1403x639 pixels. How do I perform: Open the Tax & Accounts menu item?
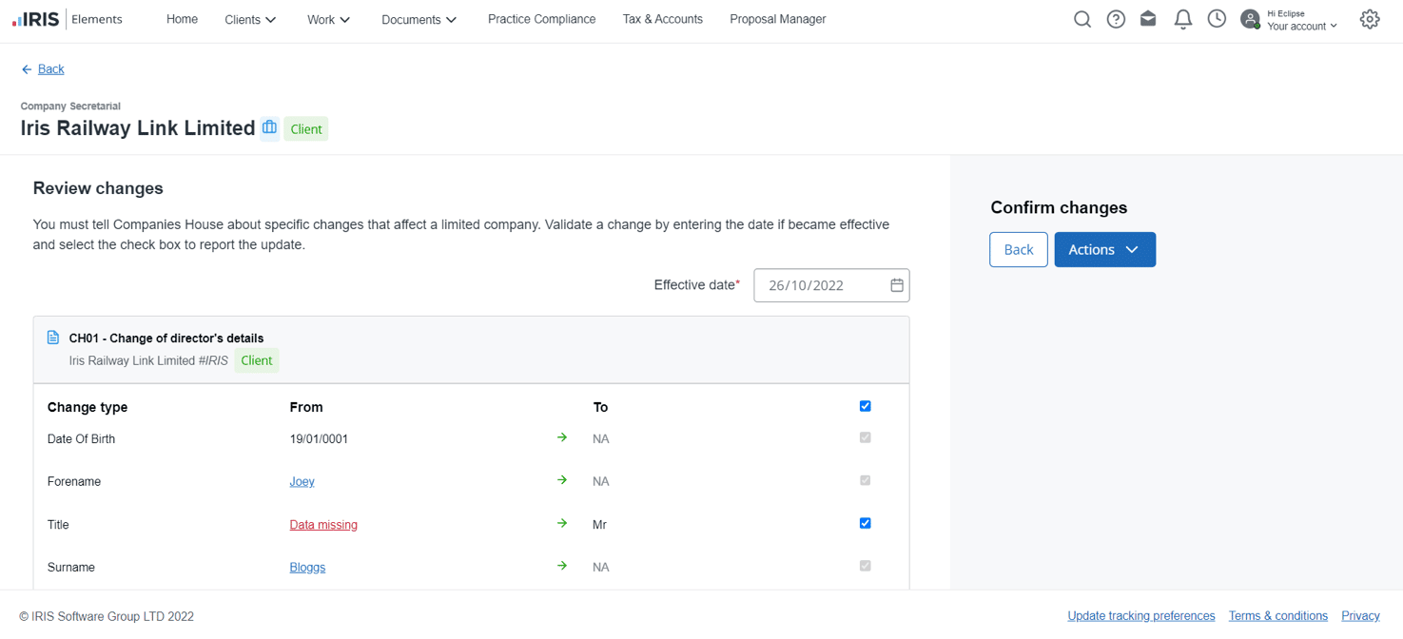662,19
